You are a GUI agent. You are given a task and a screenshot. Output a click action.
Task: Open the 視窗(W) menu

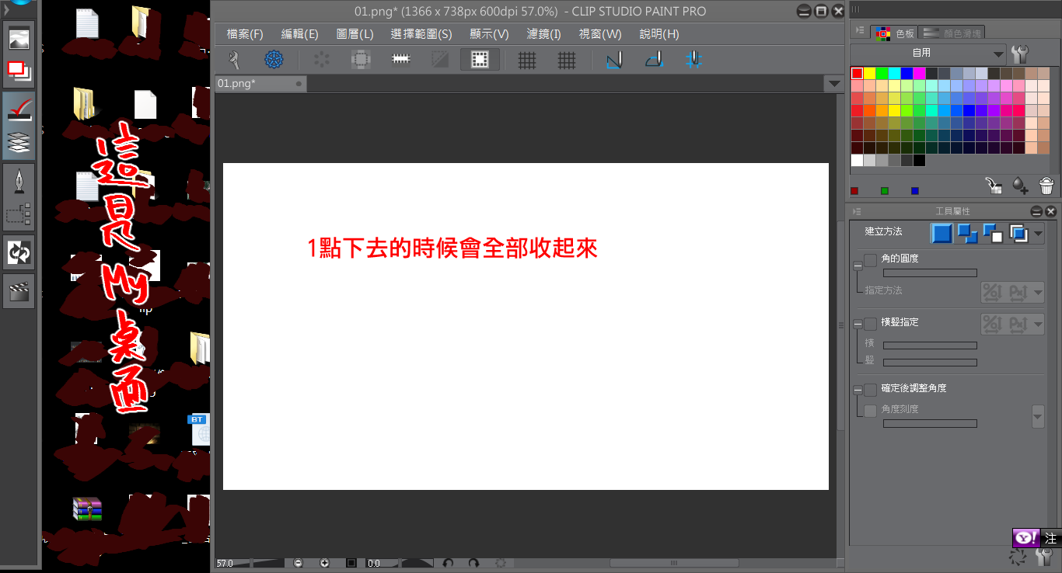pyautogui.click(x=600, y=34)
